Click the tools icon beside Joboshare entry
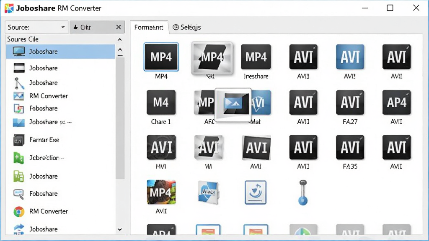429x241 pixels. click(x=19, y=83)
